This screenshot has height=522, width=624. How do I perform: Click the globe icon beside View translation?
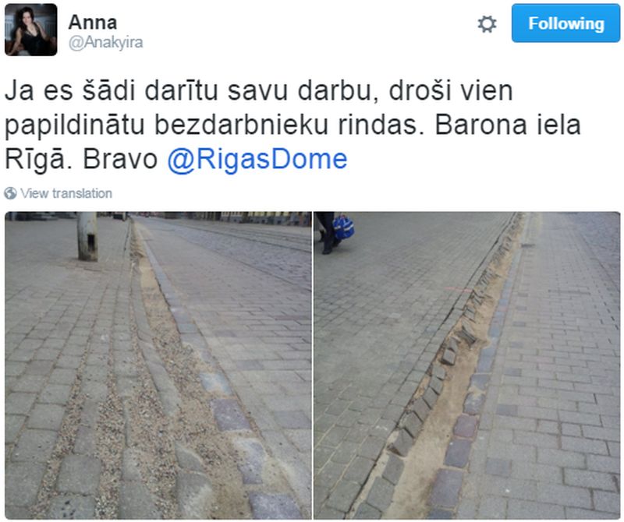coord(10,194)
